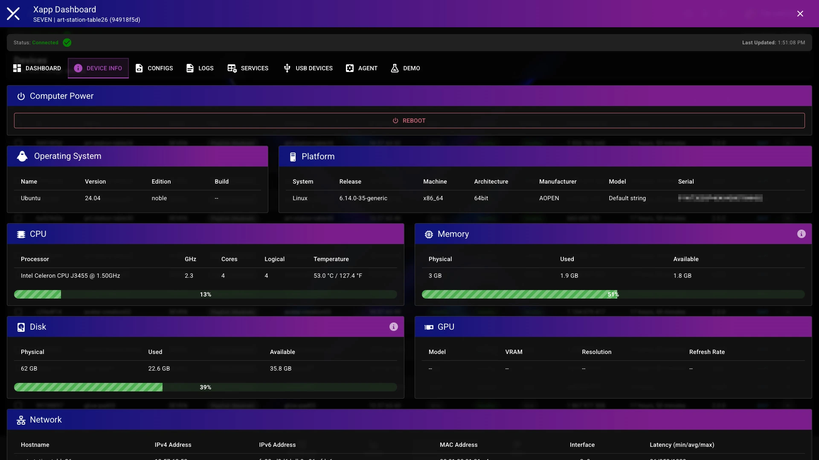Open the Demo tab
Image resolution: width=819 pixels, height=460 pixels.
coord(405,68)
